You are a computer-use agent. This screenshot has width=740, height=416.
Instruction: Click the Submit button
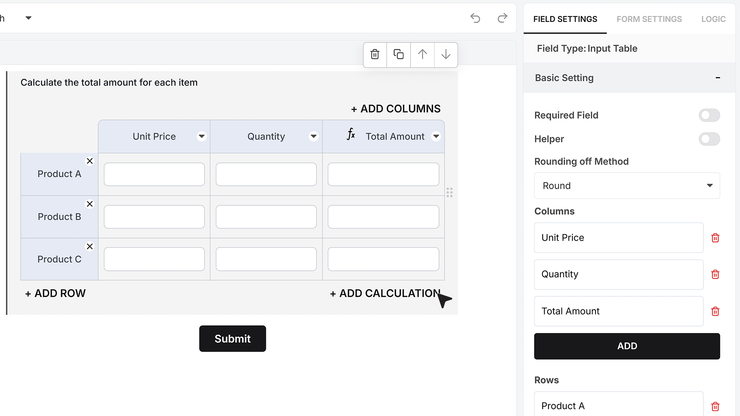pos(232,339)
